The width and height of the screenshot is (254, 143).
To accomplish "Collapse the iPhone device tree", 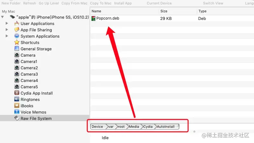I will (3, 17).
